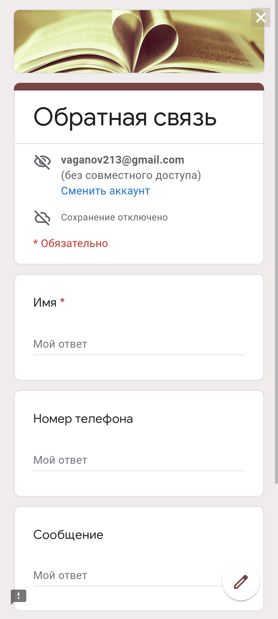Click the без совместного доступа note
This screenshot has height=619, width=278.
coord(131,175)
